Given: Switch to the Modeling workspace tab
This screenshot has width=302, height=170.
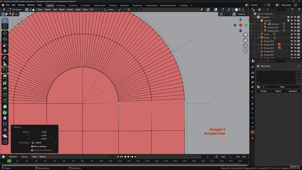Looking at the screenshot, I should click(x=61, y=5).
